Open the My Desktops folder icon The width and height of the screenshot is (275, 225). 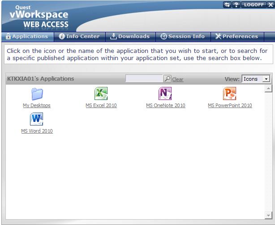pyautogui.click(x=37, y=94)
